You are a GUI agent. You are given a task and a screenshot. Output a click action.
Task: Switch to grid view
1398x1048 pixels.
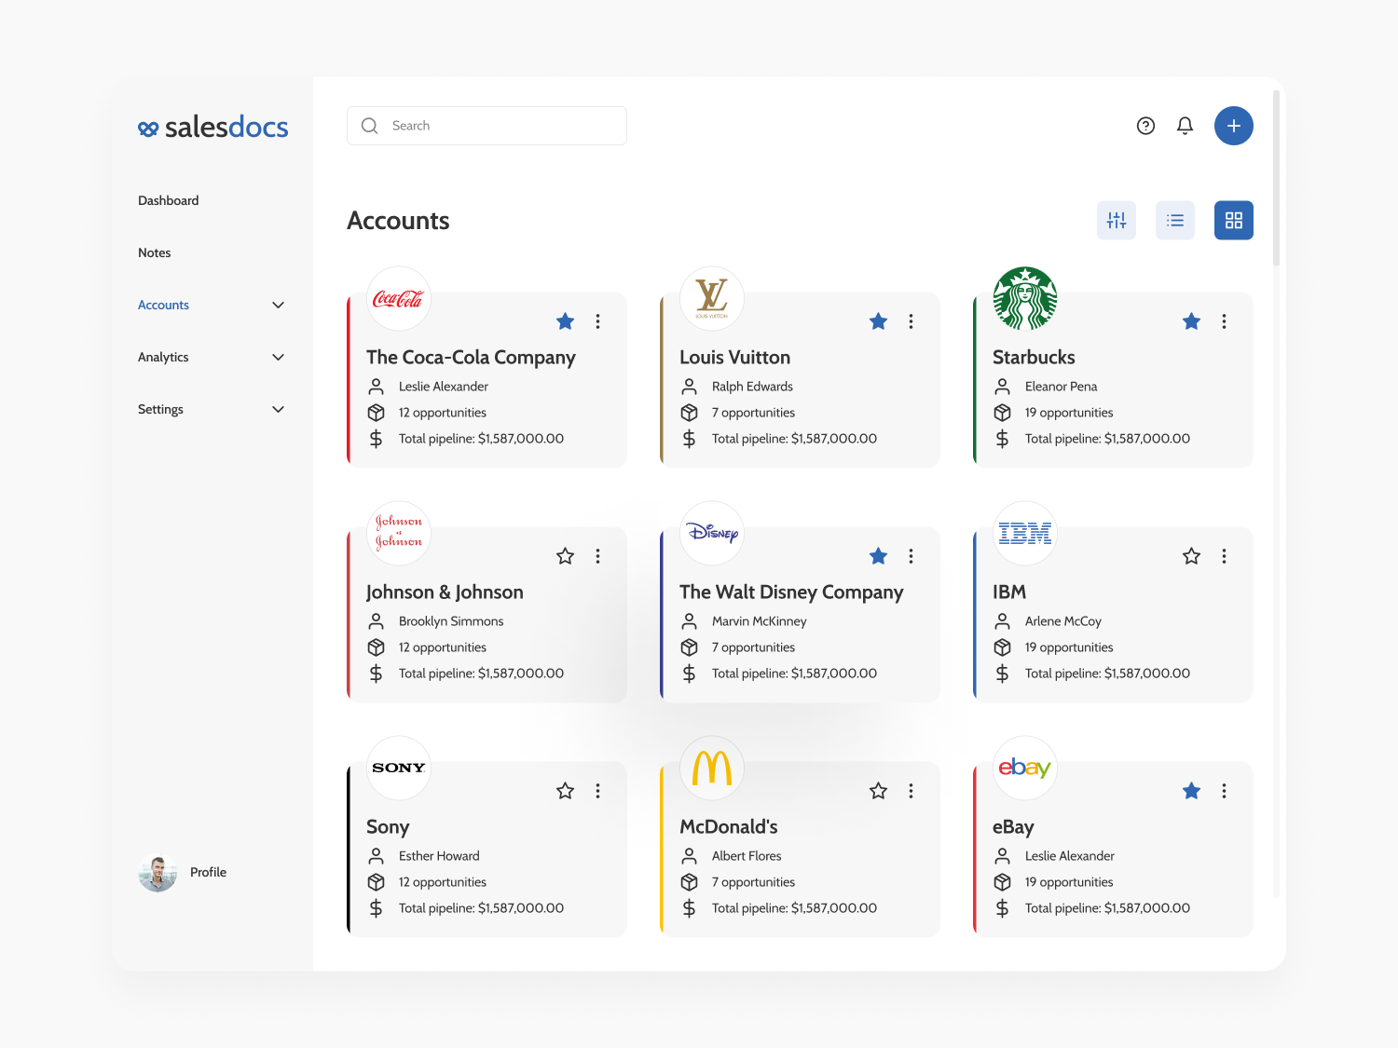[1234, 221]
